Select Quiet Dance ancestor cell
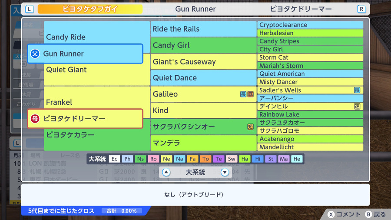This screenshot has width=391, height=220. [x=203, y=78]
